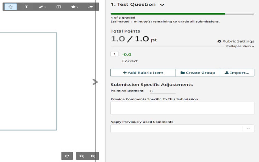Apply rubric item 1 to the submission
Screen dimensions: 259x162
tap(115, 54)
